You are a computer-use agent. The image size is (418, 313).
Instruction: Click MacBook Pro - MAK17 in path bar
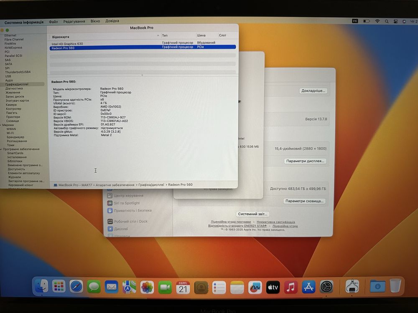coord(75,185)
